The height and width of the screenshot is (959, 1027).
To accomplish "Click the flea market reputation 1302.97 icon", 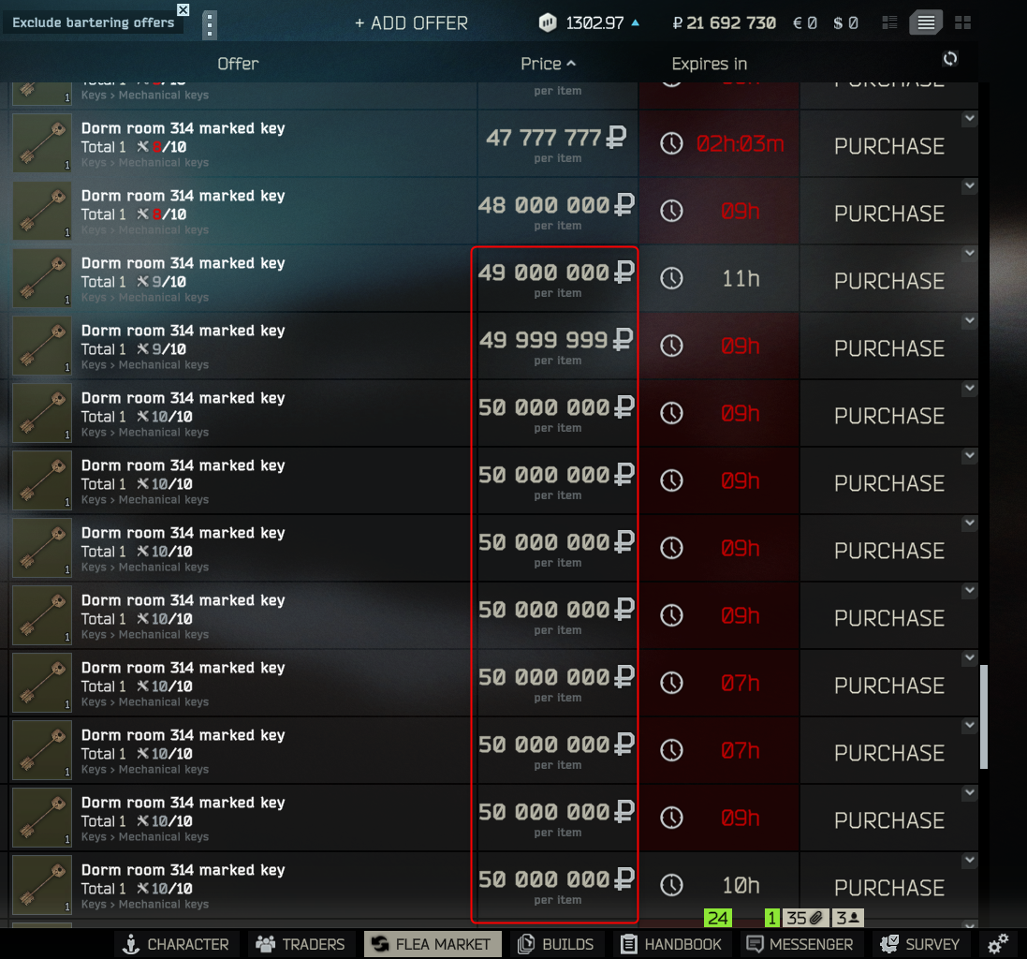I will [x=548, y=22].
